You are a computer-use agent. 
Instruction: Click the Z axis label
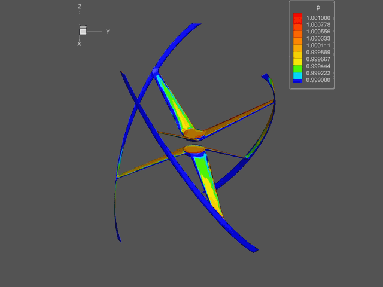pyautogui.click(x=80, y=7)
